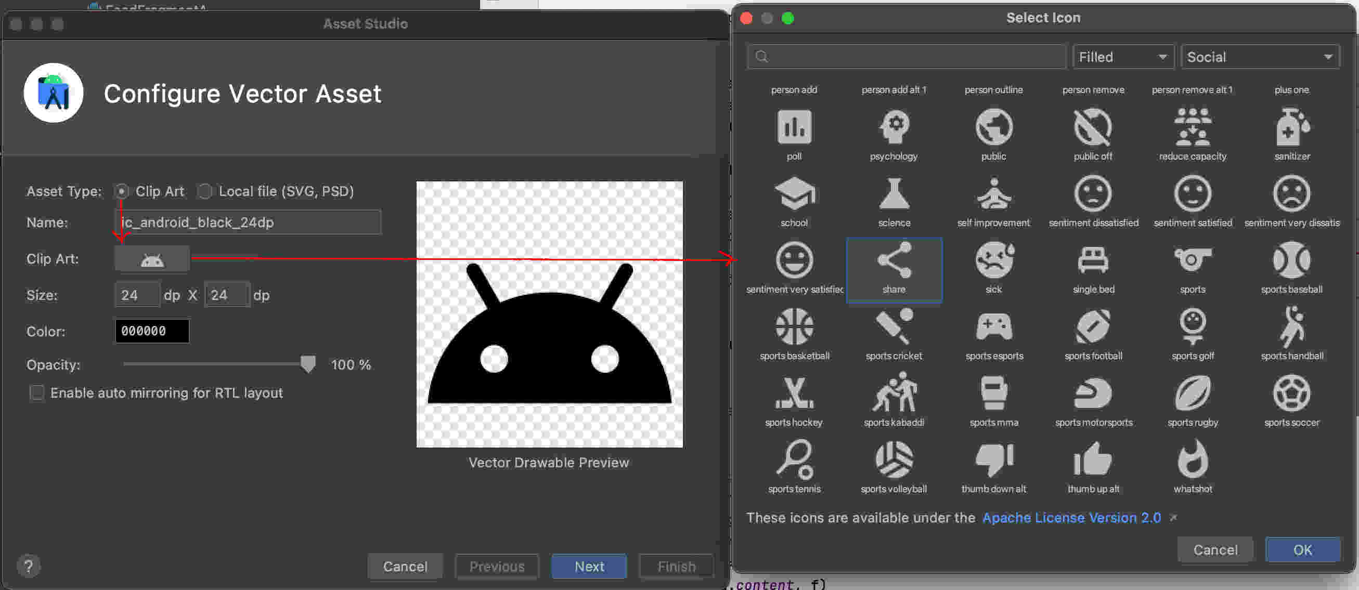Screen dimensions: 1359x590
Task: Select the sports kabaddi icon
Action: pyautogui.click(x=894, y=392)
